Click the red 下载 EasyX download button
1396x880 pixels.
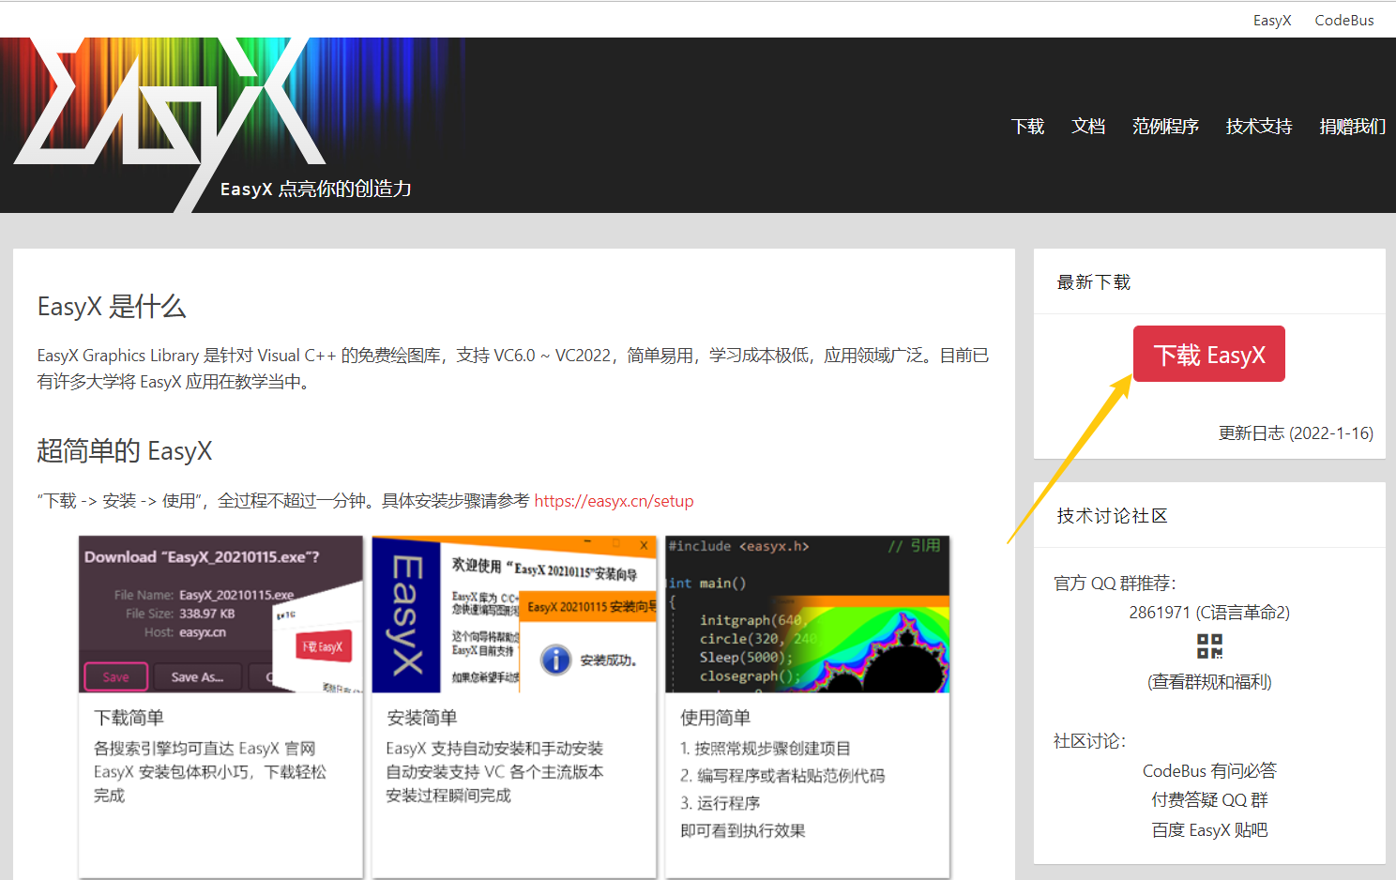tap(1208, 354)
